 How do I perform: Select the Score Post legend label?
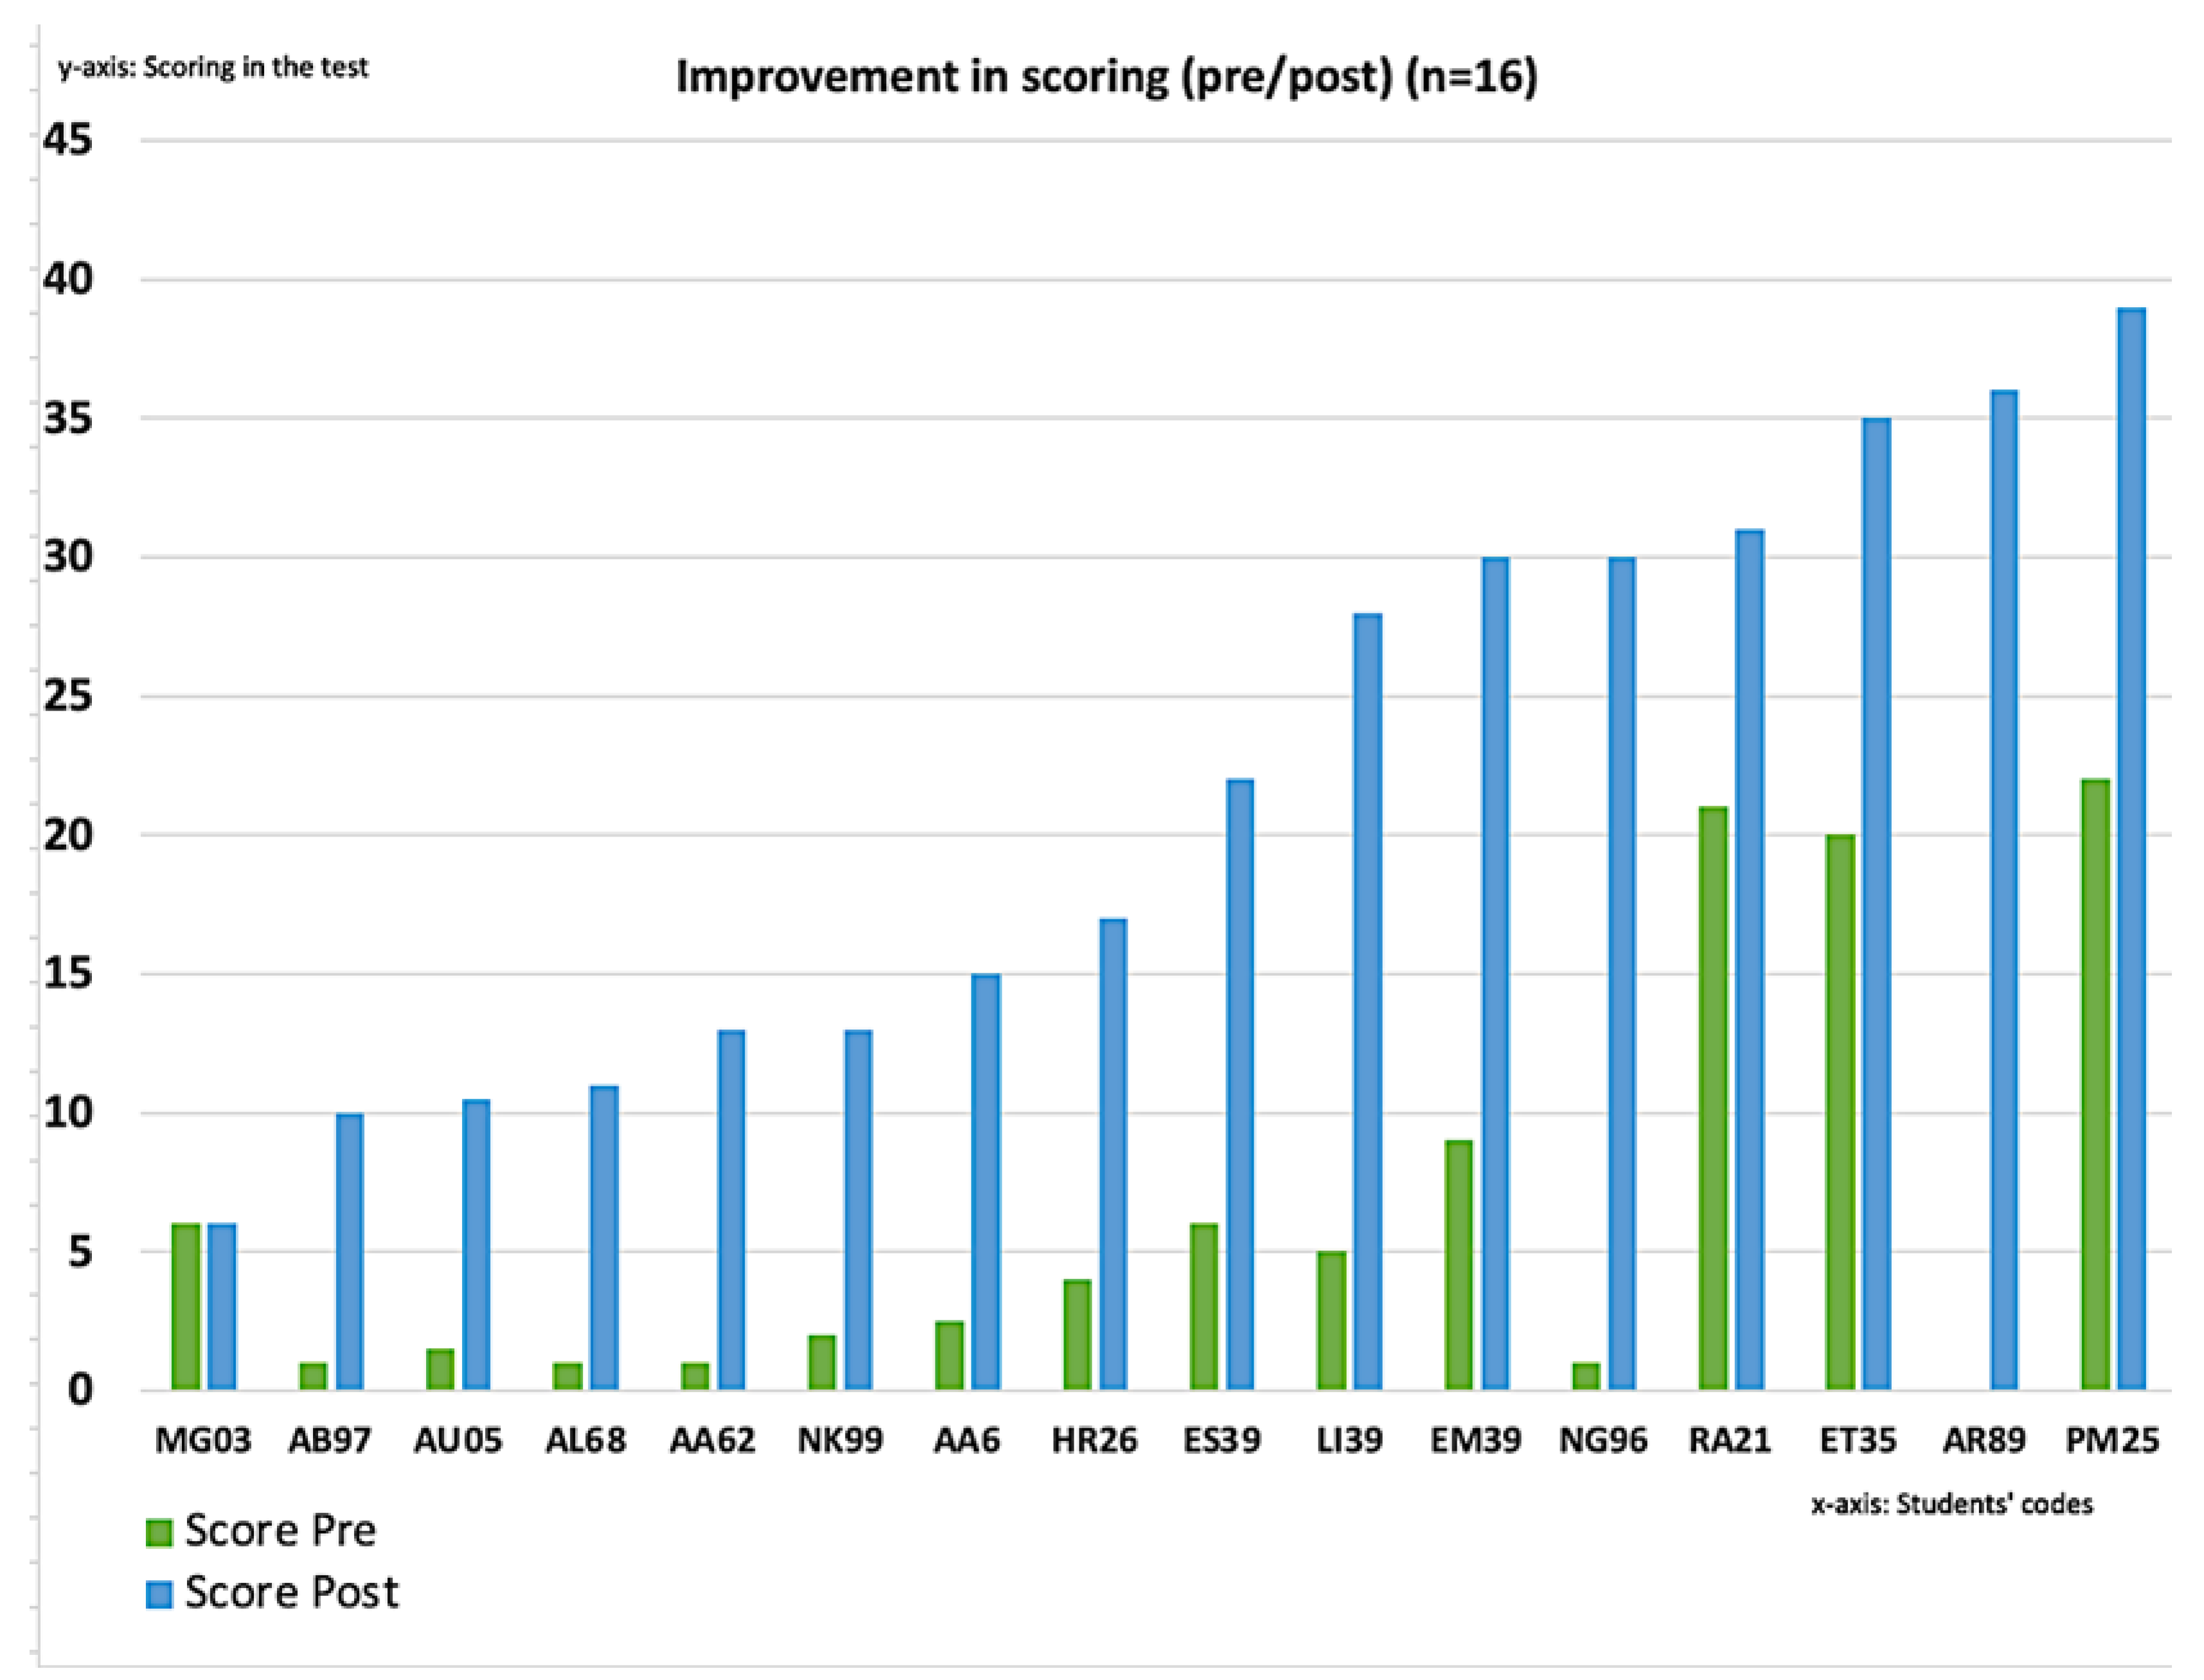[291, 1593]
